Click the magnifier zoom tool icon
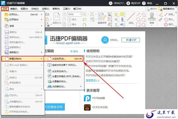178x119 pixels. (85, 14)
